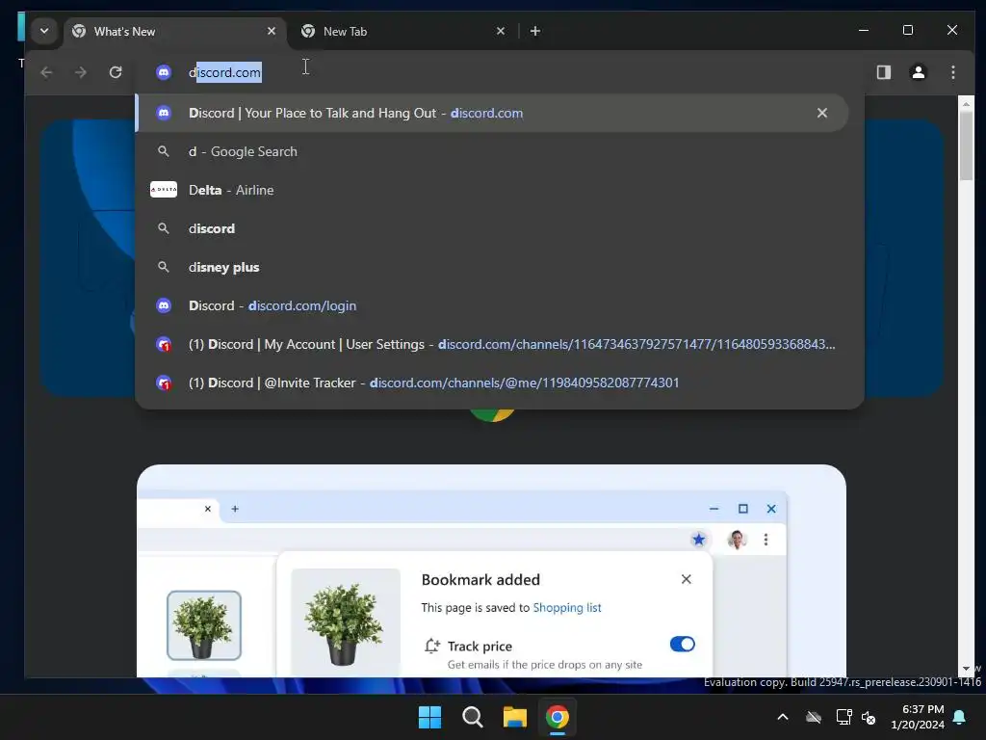
Task: Open the clock and date panel
Action: click(918, 717)
